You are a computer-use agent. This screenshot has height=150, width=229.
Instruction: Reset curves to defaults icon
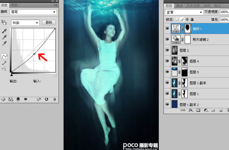pos(46,99)
